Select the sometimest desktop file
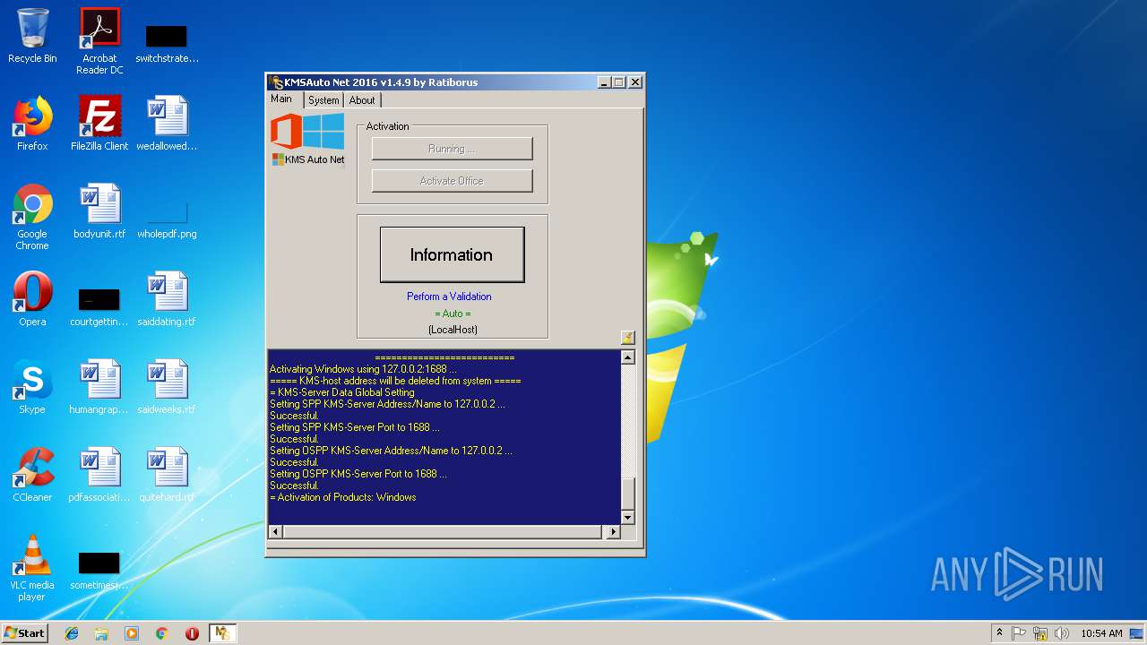1147x645 pixels. pyautogui.click(x=99, y=571)
